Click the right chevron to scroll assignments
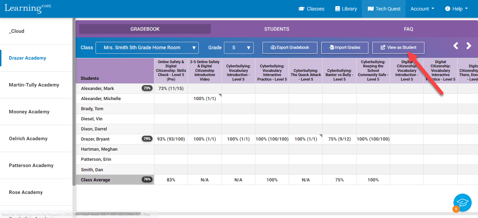This screenshot has height=218, width=478. pos(469,46)
